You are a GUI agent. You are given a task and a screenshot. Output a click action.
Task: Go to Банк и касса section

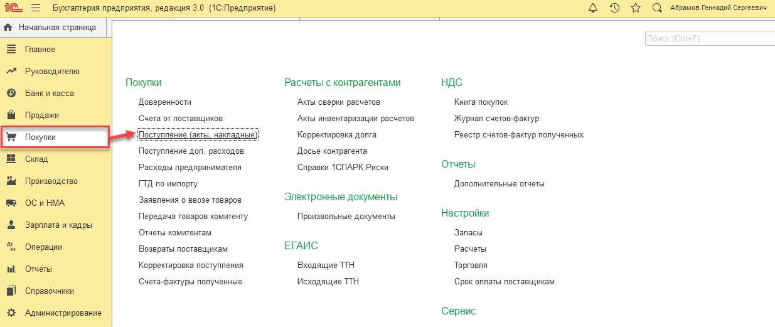coord(50,94)
